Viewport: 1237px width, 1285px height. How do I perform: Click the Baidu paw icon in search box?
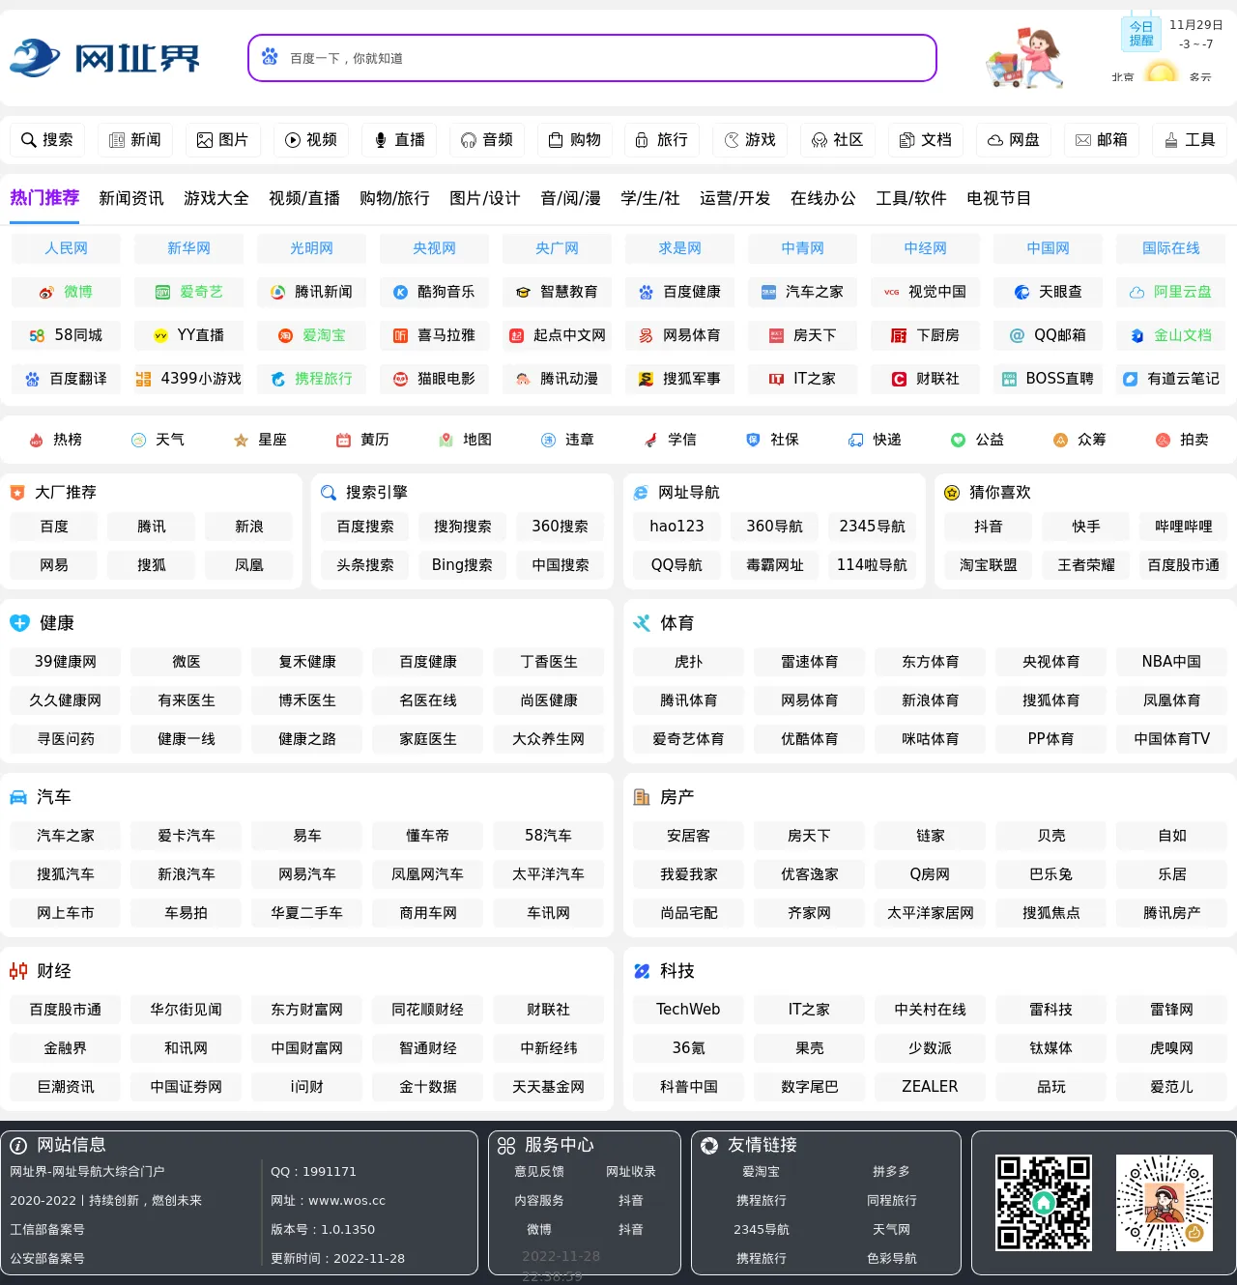(270, 57)
